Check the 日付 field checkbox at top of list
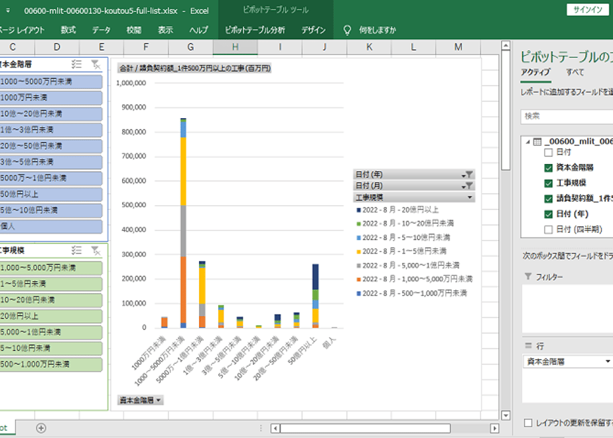Image resolution: width=613 pixels, height=438 pixels. point(548,152)
